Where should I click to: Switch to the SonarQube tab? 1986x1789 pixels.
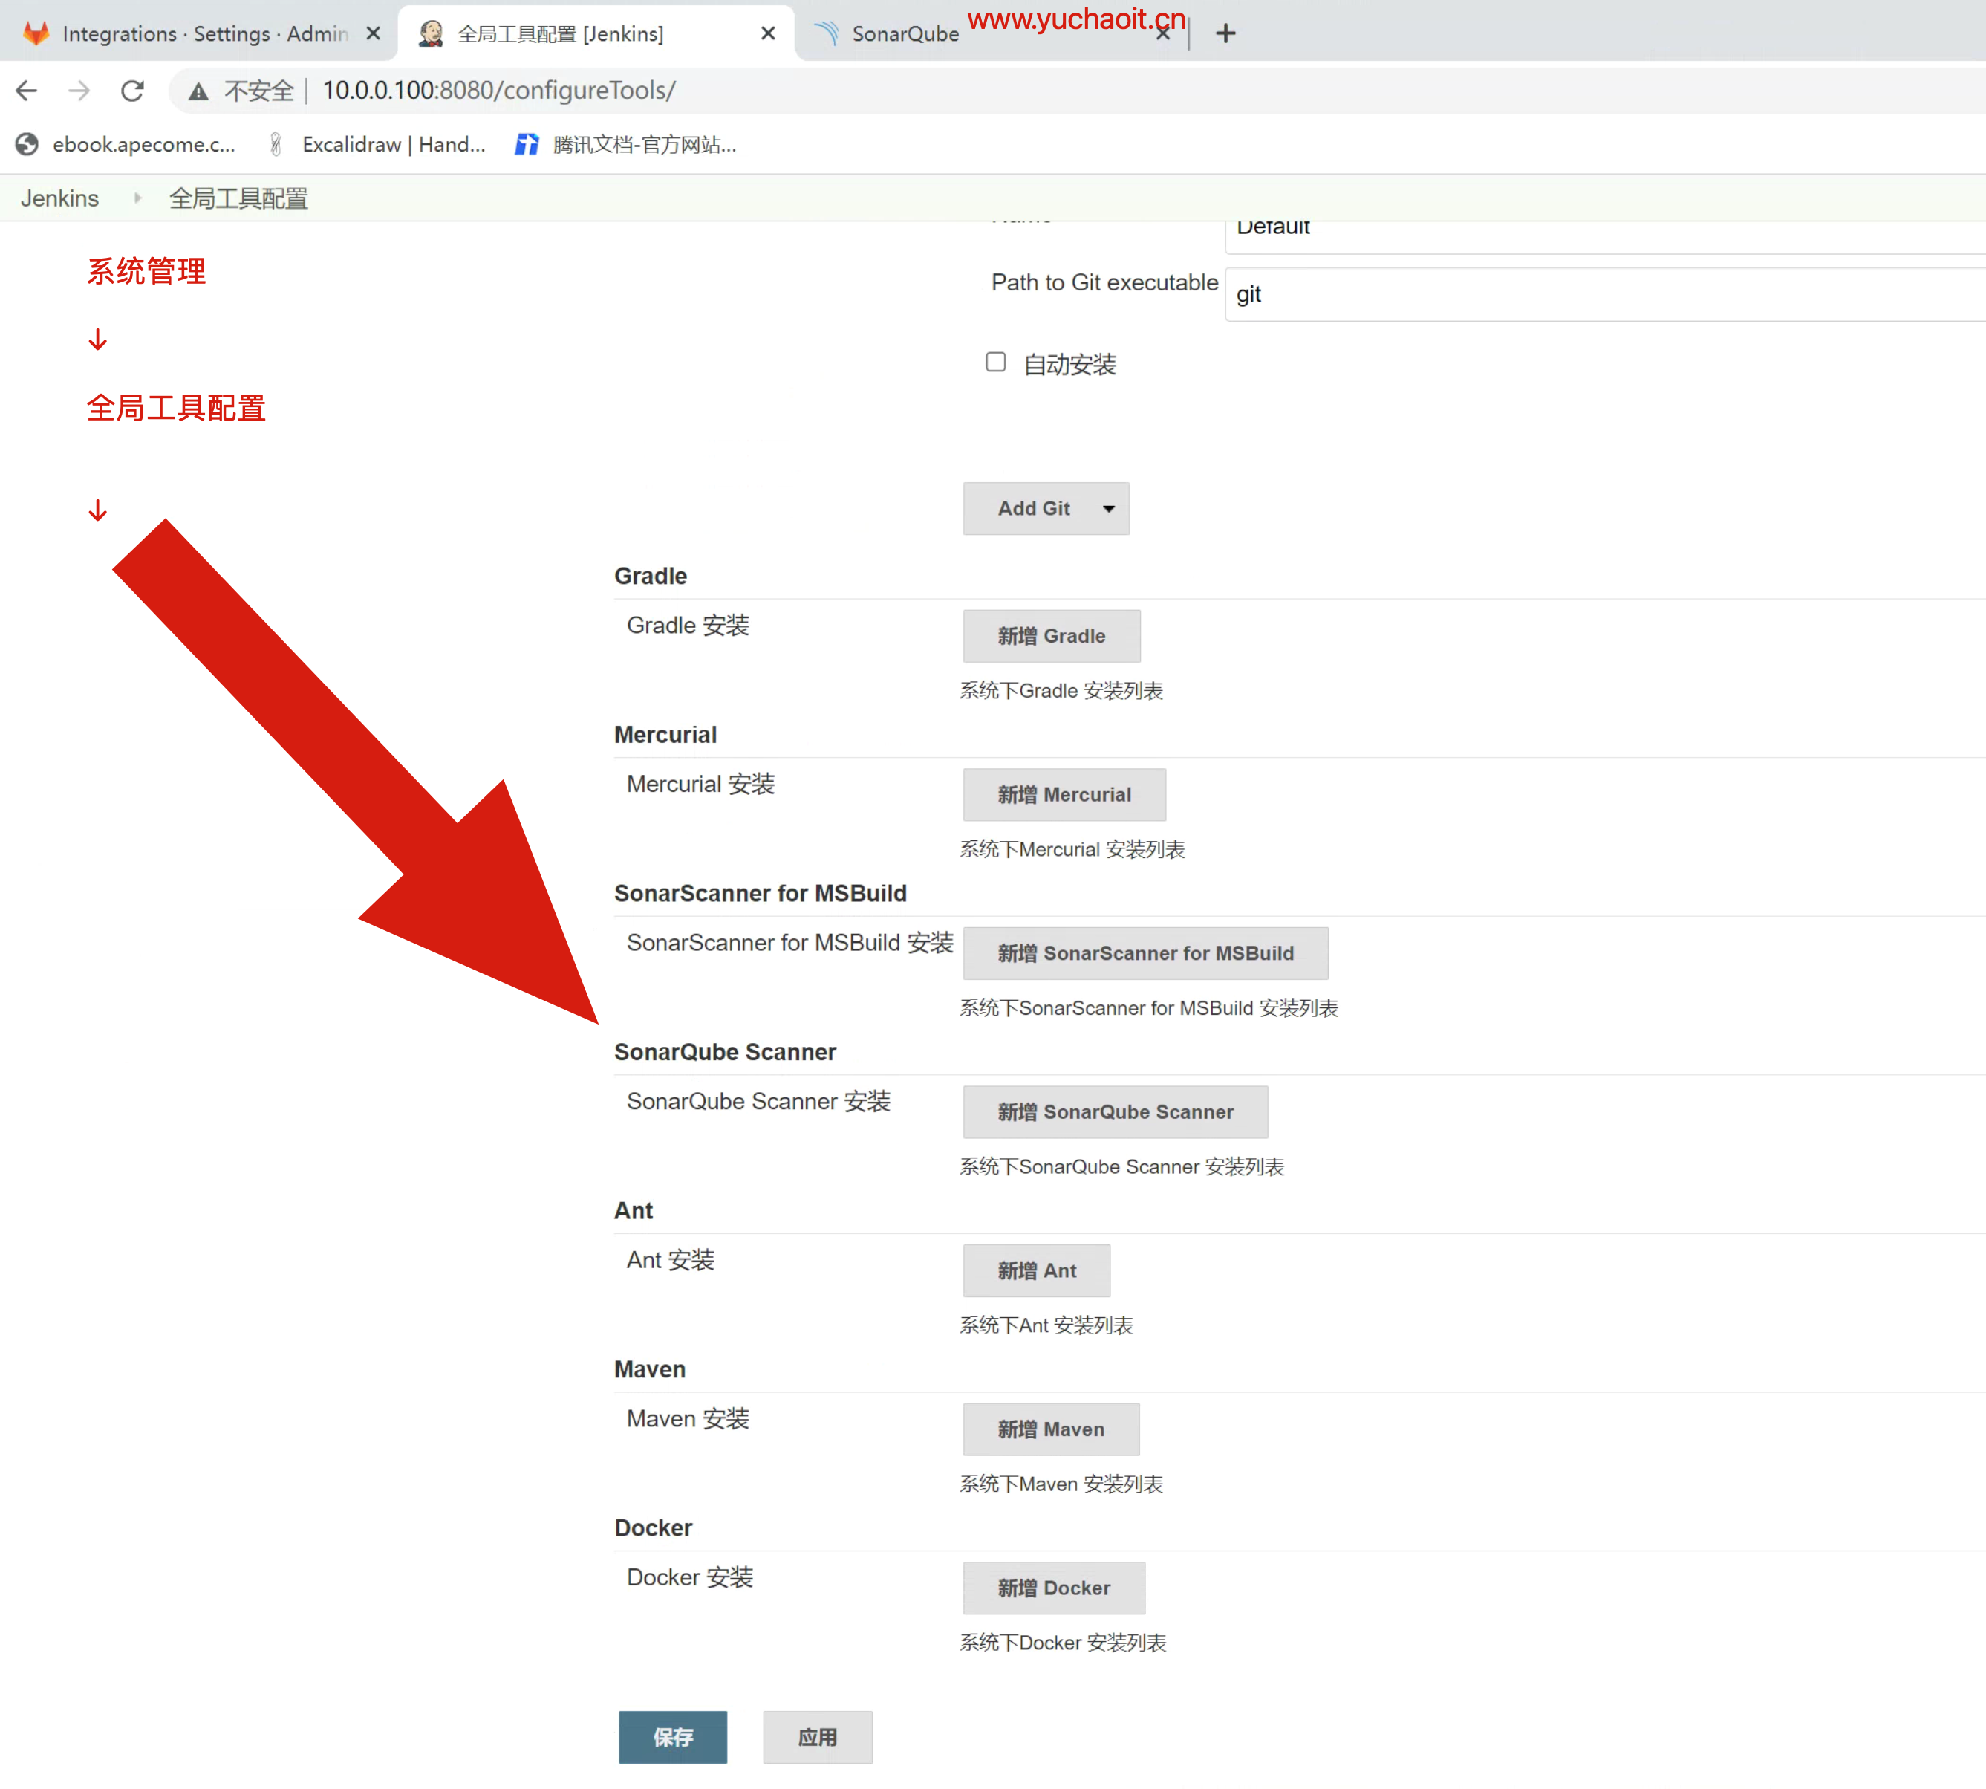click(x=904, y=33)
